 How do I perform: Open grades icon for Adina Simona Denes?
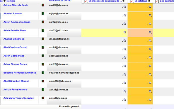[x=43, y=64]
